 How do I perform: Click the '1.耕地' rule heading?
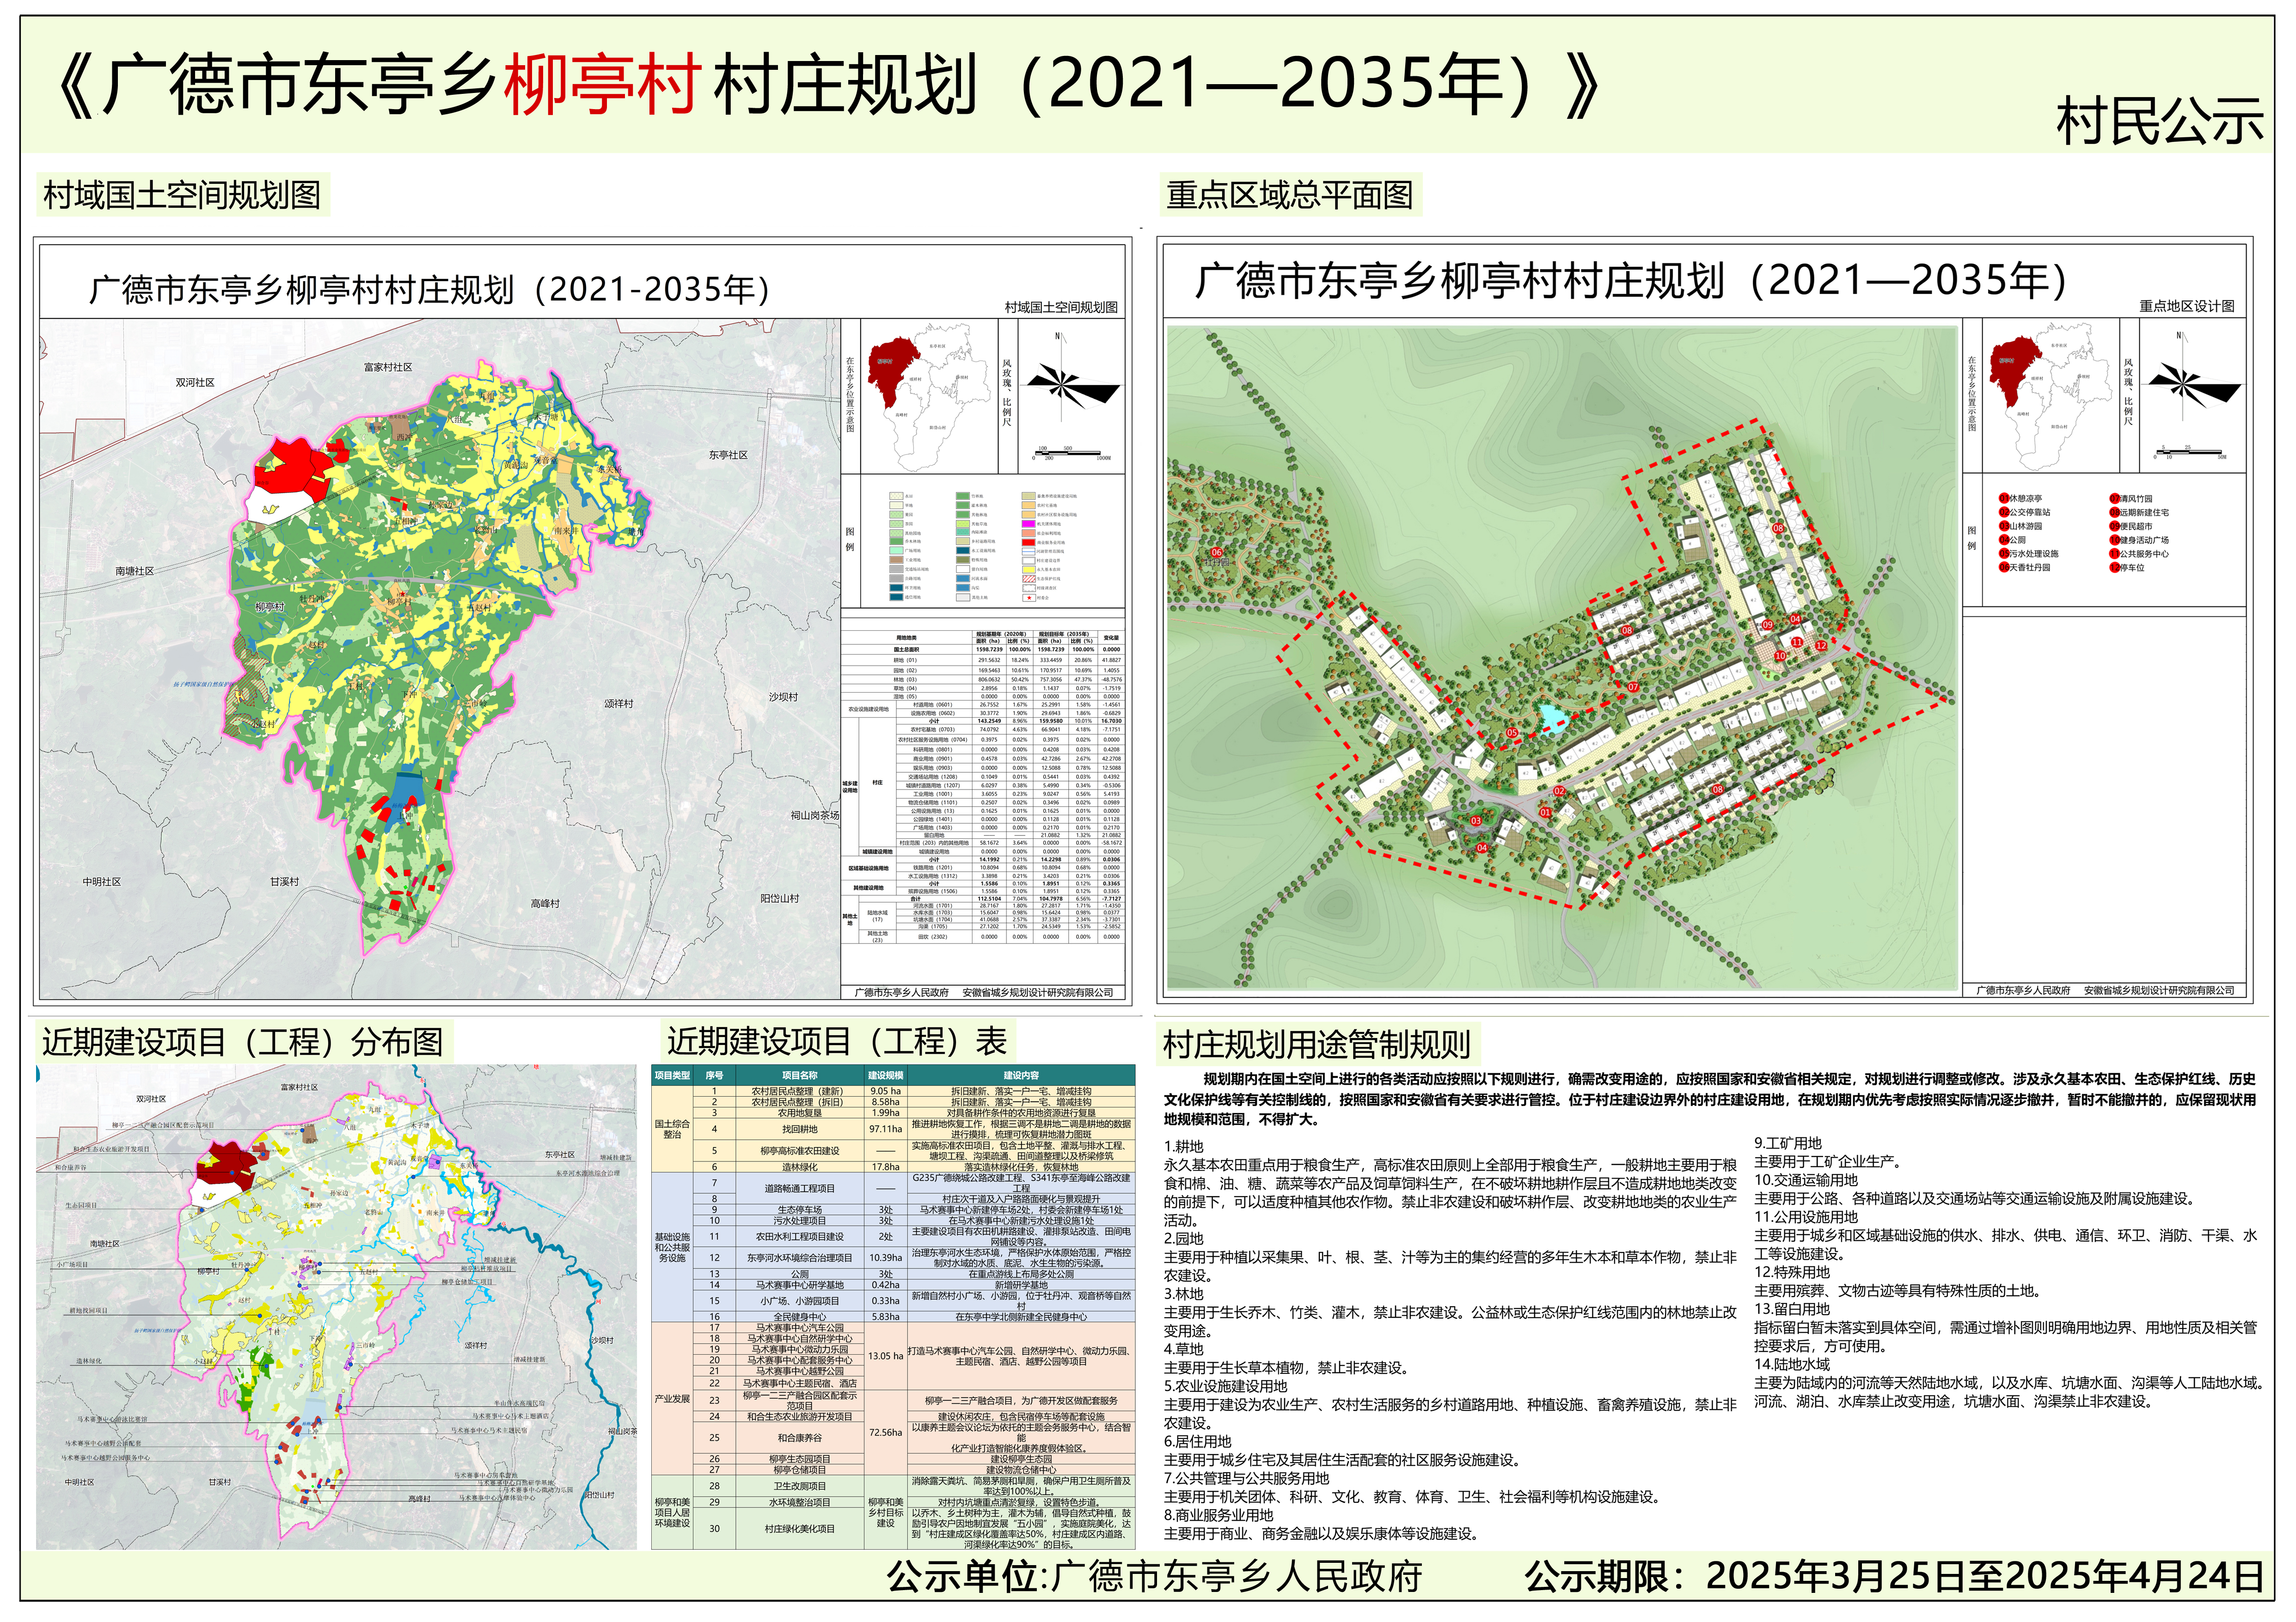click(x=1184, y=1147)
